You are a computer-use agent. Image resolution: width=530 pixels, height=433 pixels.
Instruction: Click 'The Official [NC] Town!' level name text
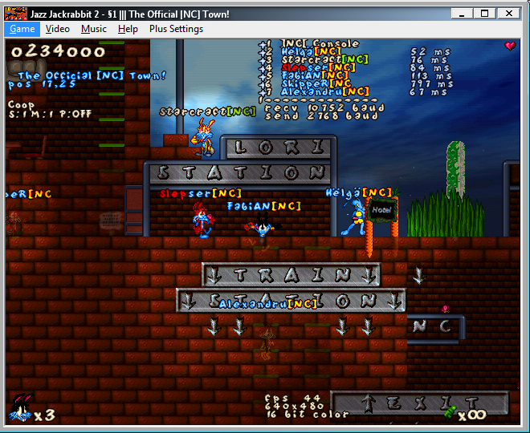pyautogui.click(x=92, y=75)
